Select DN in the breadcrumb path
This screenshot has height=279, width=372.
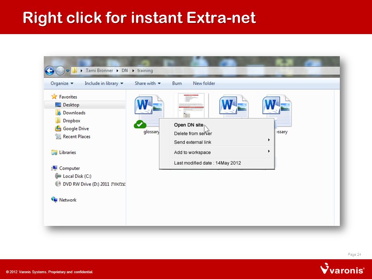tap(124, 71)
